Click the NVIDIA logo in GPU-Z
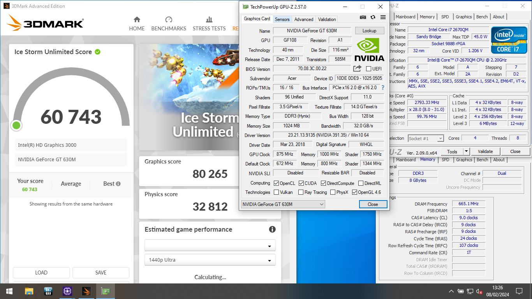This screenshot has height=299, width=532. pyautogui.click(x=369, y=49)
